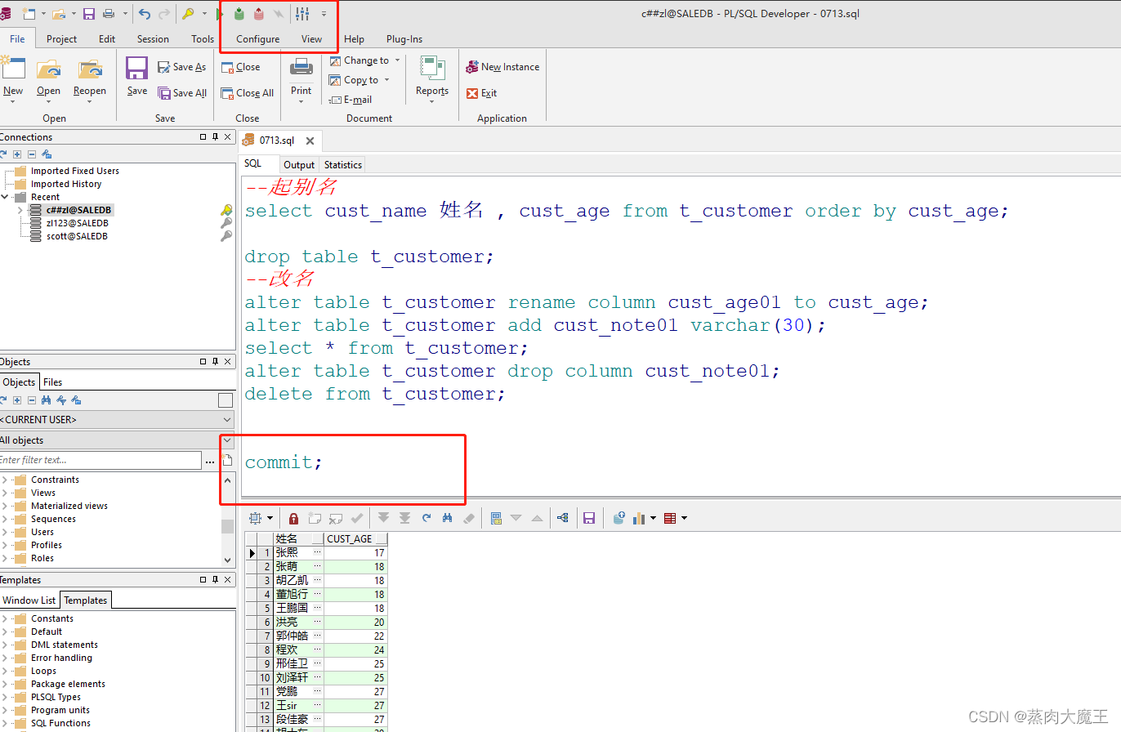Click the CUST_AGE column header
1121x732 pixels.
coord(355,539)
